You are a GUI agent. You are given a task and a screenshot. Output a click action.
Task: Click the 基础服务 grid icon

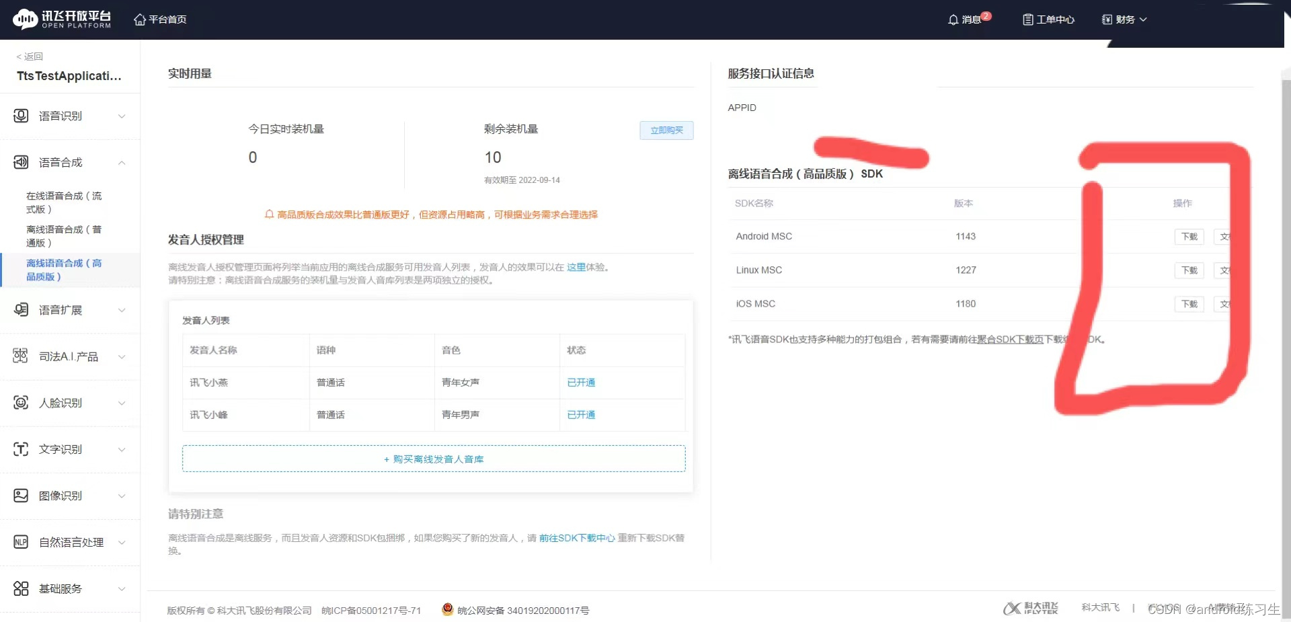[x=21, y=588]
